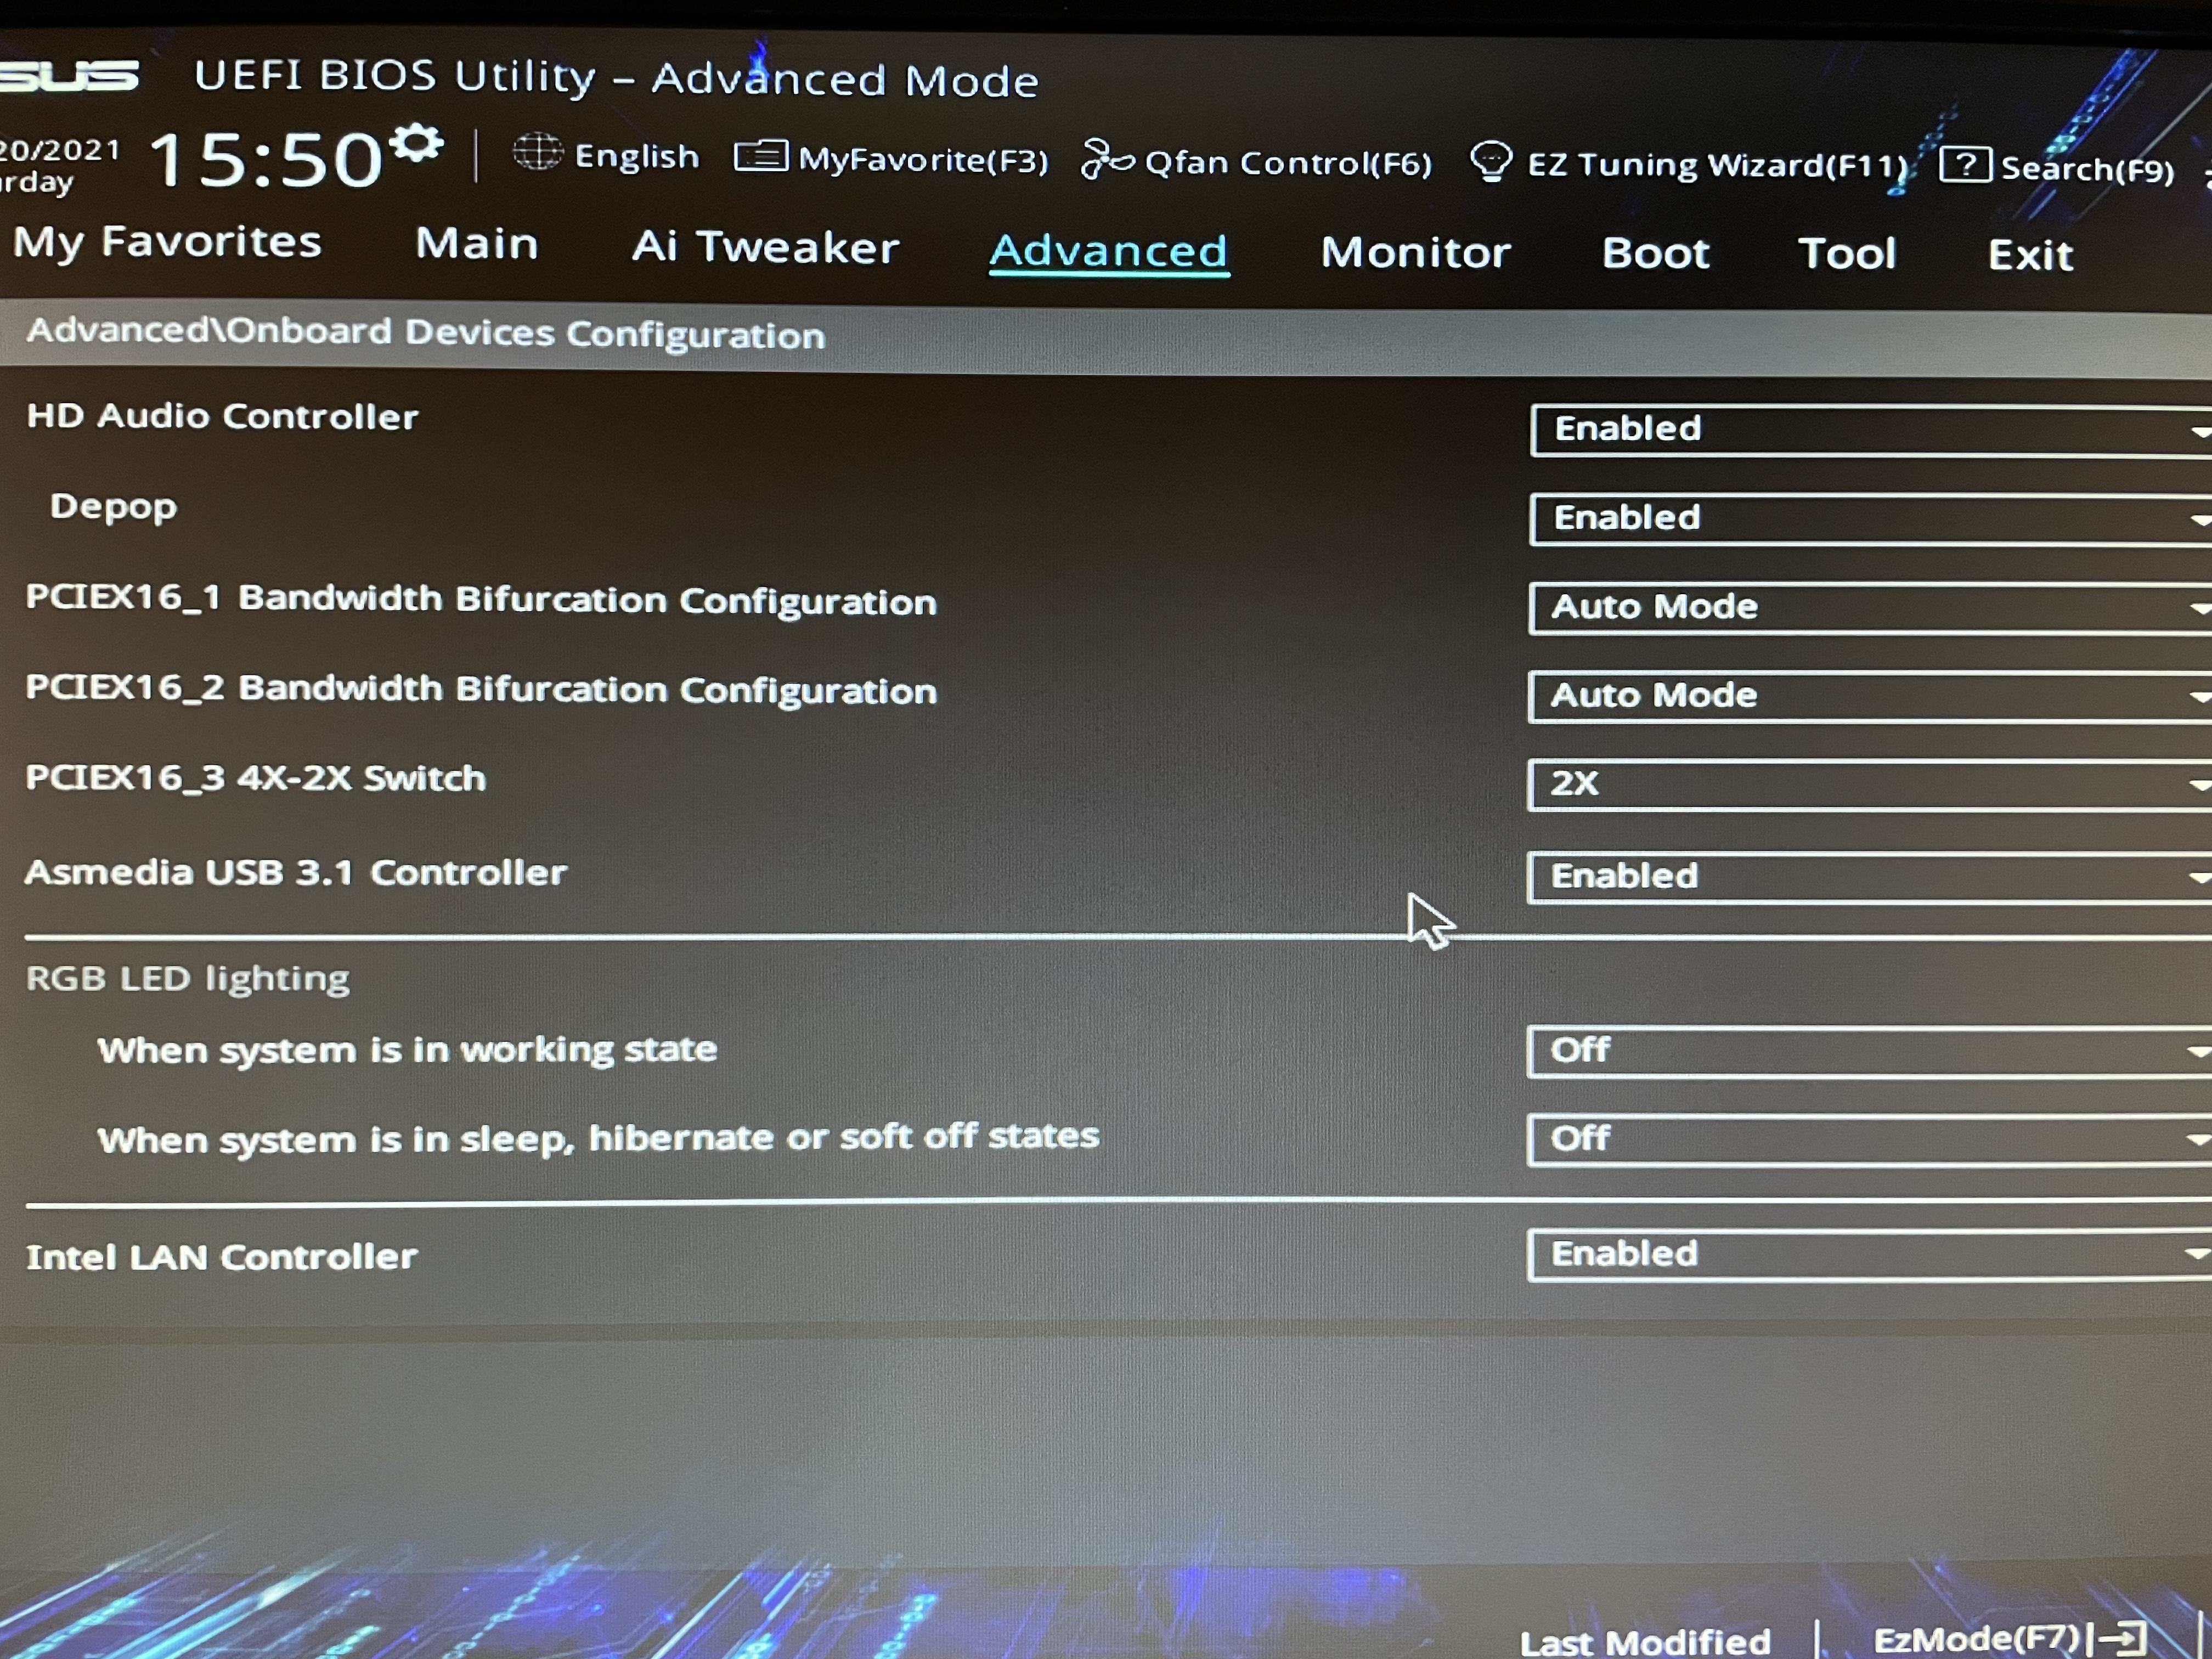Open the My Favorites tab
The height and width of the screenshot is (1659, 2212).
[x=167, y=243]
